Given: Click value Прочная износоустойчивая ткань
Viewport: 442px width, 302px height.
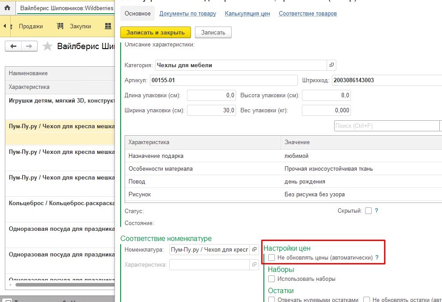Looking at the screenshot, I should 329,168.
